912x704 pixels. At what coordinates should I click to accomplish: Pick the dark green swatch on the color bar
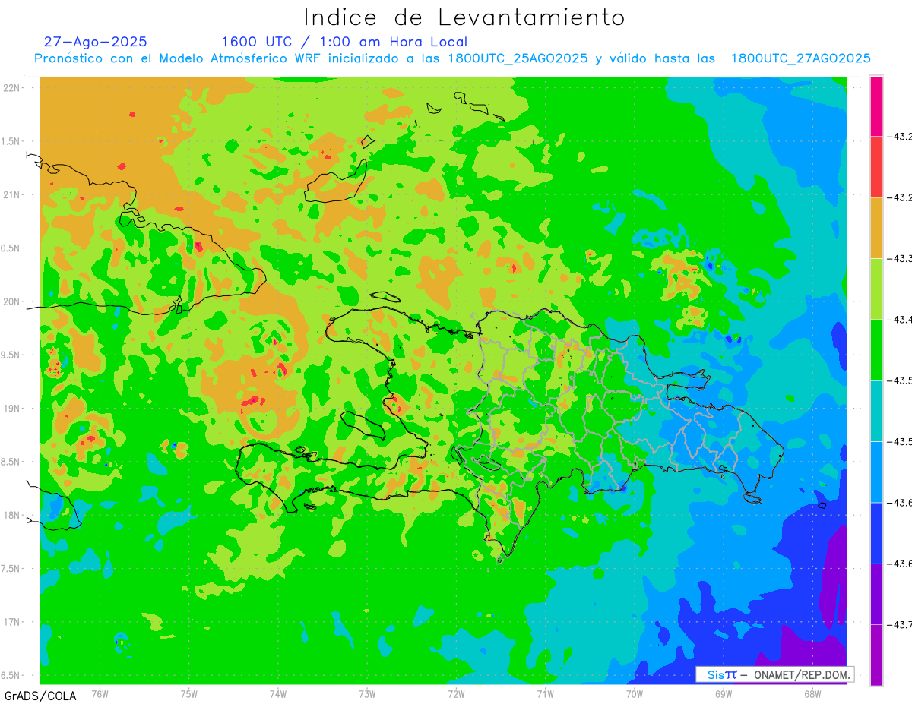click(876, 349)
